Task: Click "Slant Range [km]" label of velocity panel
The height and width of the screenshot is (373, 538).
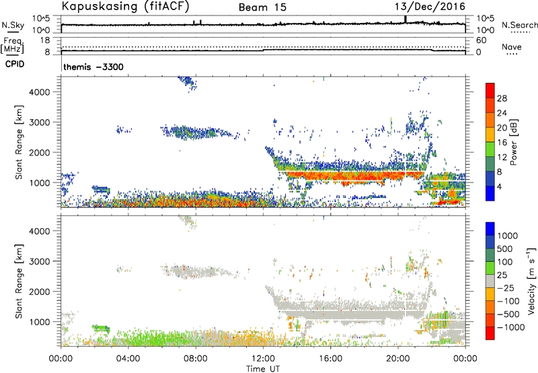Action: point(19,281)
